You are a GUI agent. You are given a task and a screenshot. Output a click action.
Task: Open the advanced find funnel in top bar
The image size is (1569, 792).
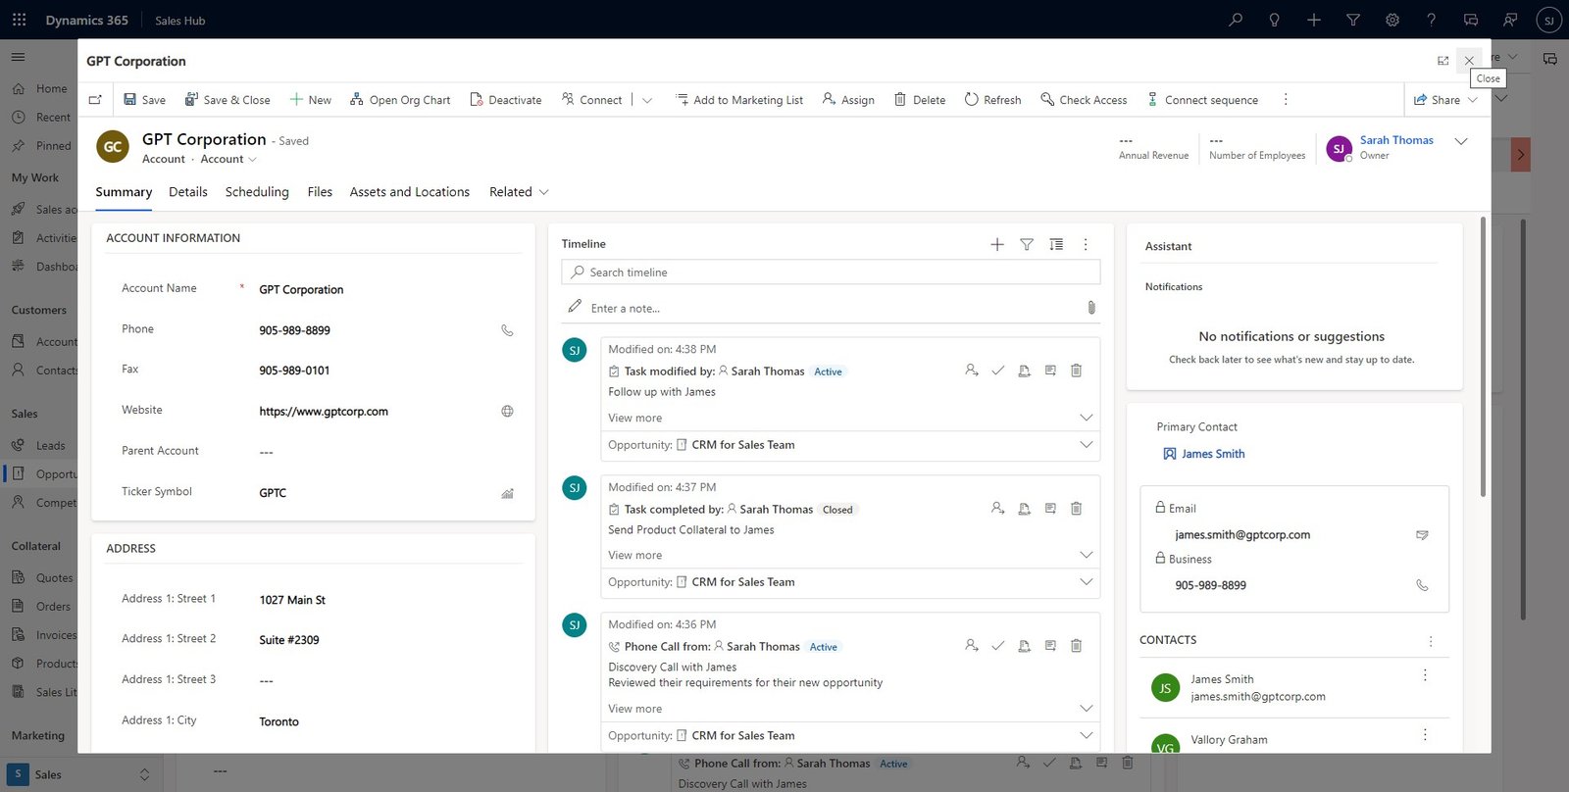point(1353,20)
